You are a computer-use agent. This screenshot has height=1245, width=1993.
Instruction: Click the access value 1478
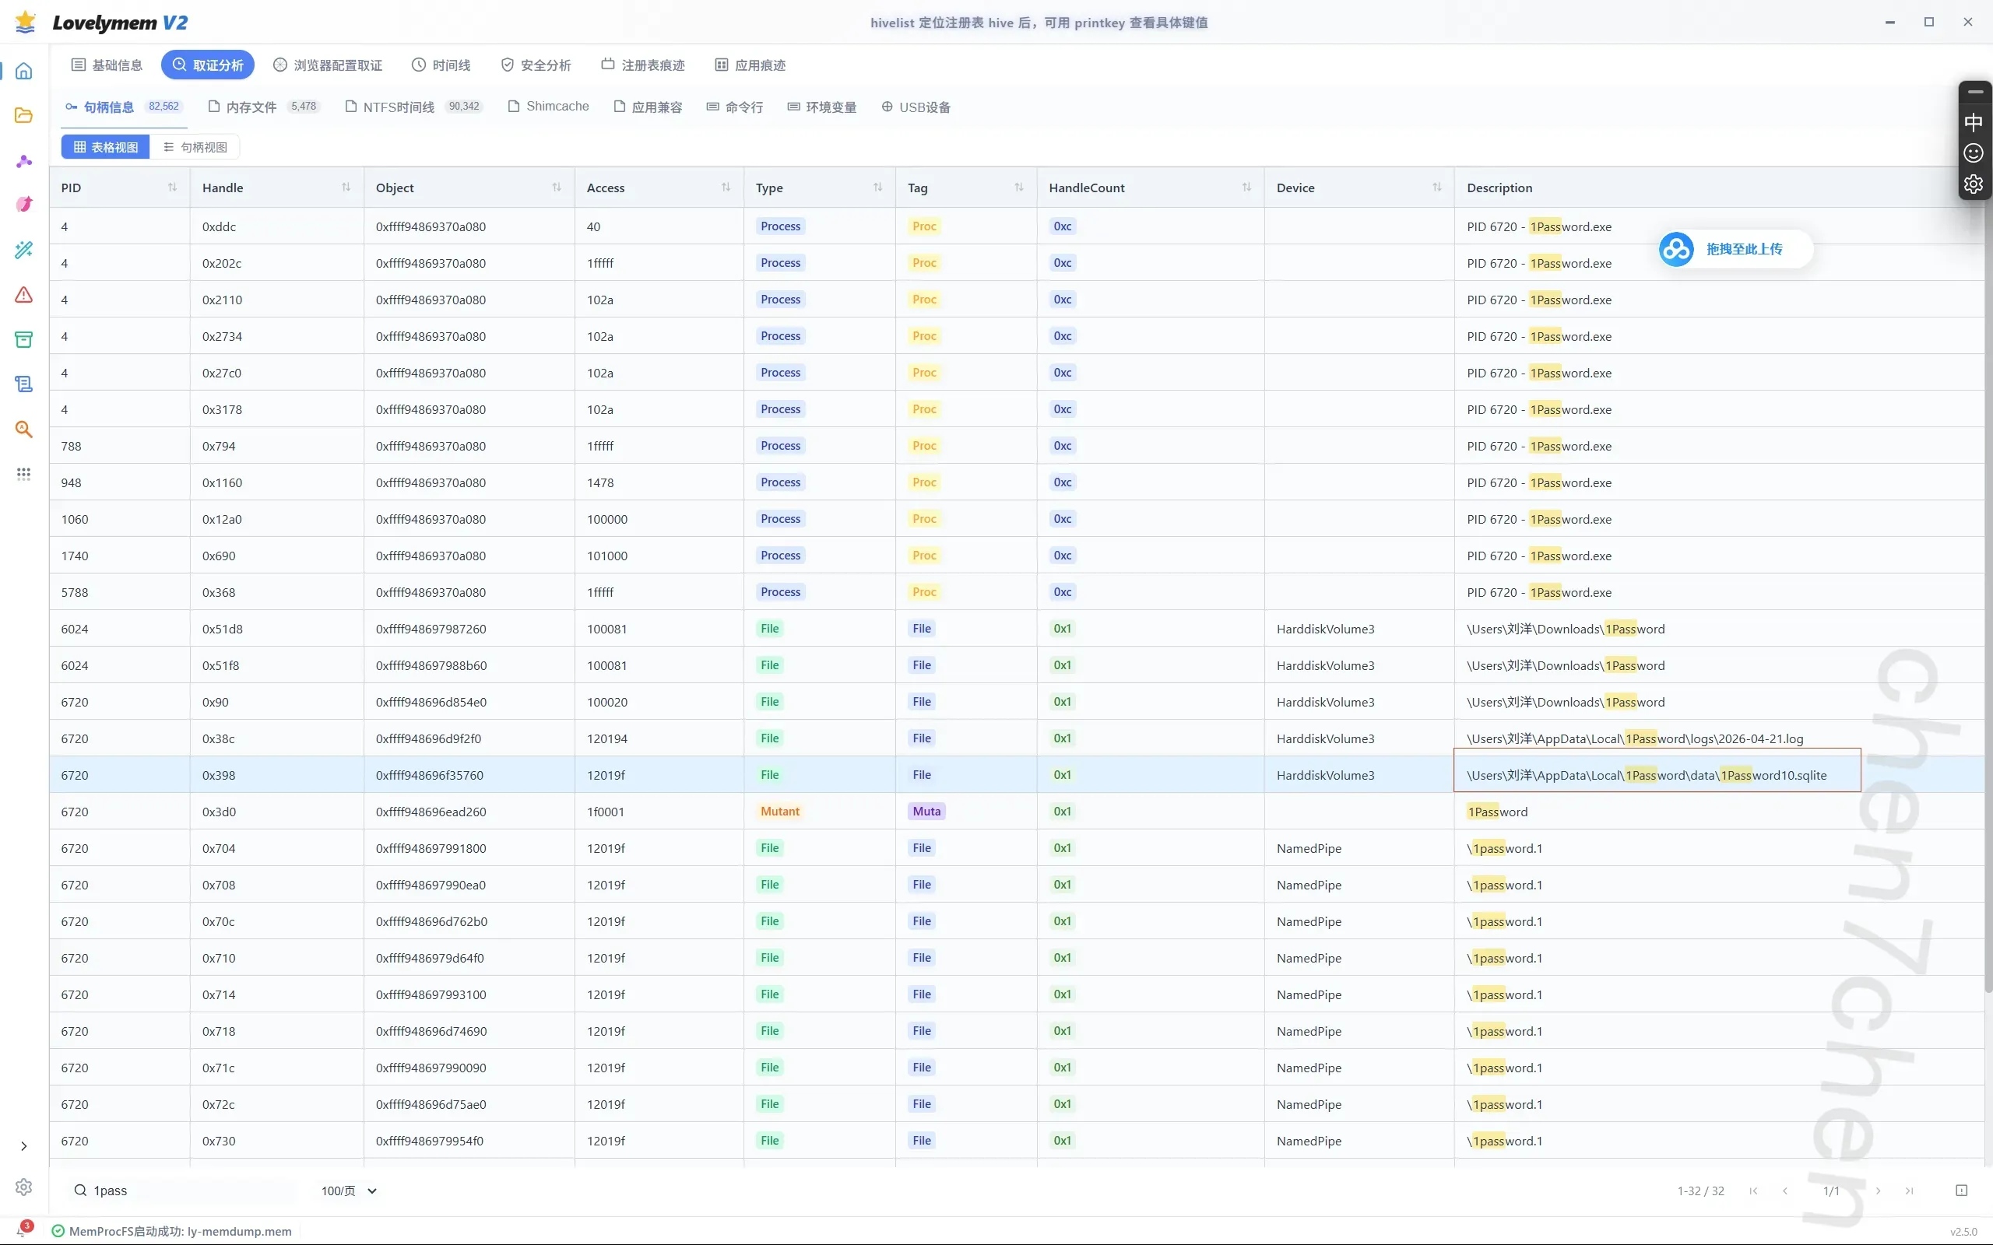click(600, 482)
